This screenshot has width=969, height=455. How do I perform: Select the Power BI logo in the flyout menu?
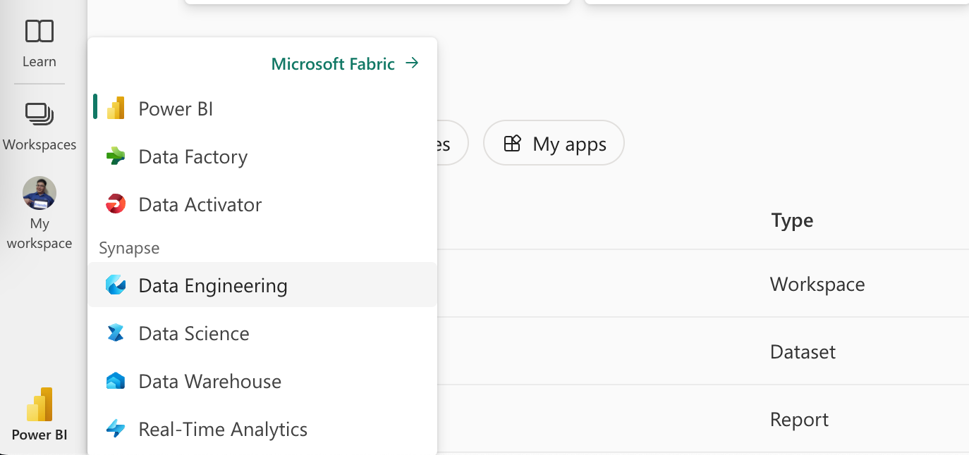click(x=116, y=108)
